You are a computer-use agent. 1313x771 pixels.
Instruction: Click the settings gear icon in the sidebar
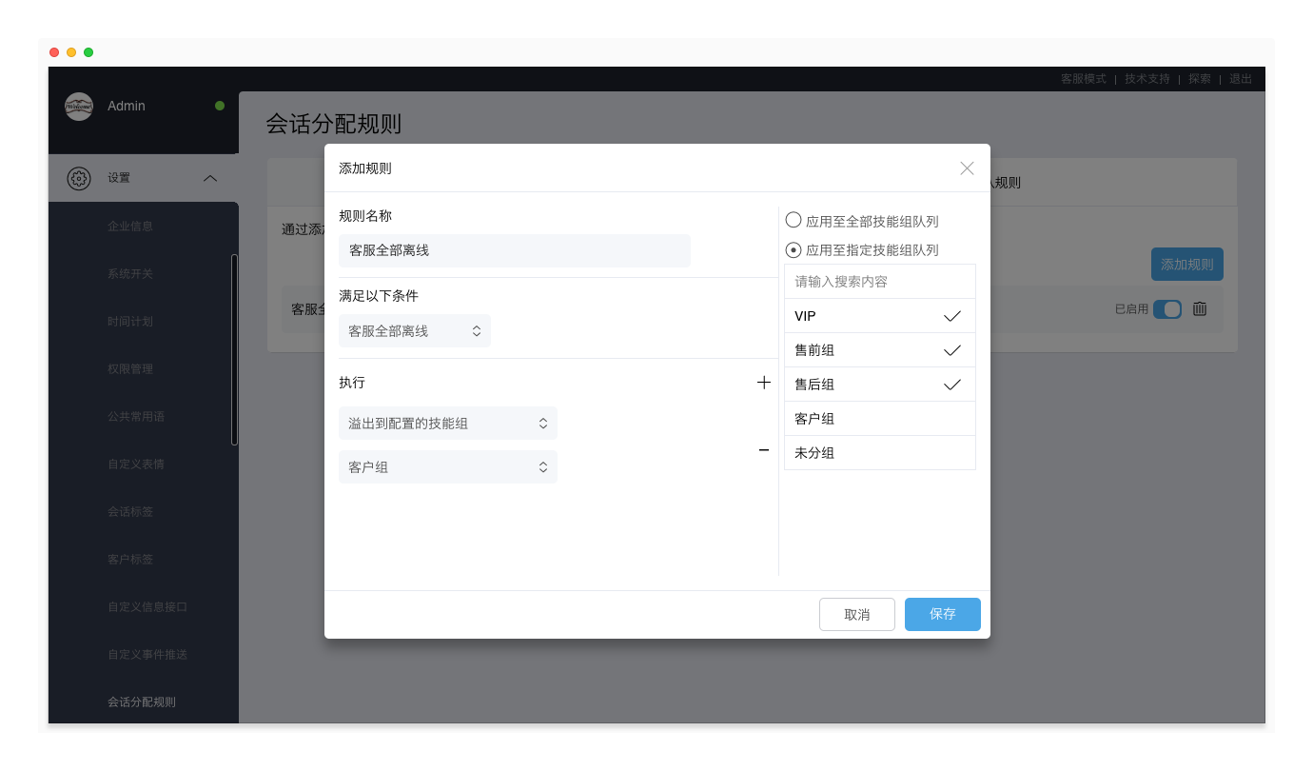point(79,178)
